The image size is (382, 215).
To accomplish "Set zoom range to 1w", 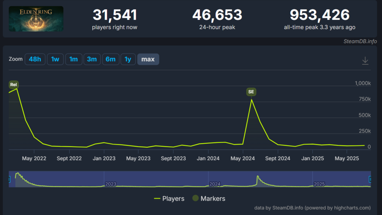I will 55,59.
